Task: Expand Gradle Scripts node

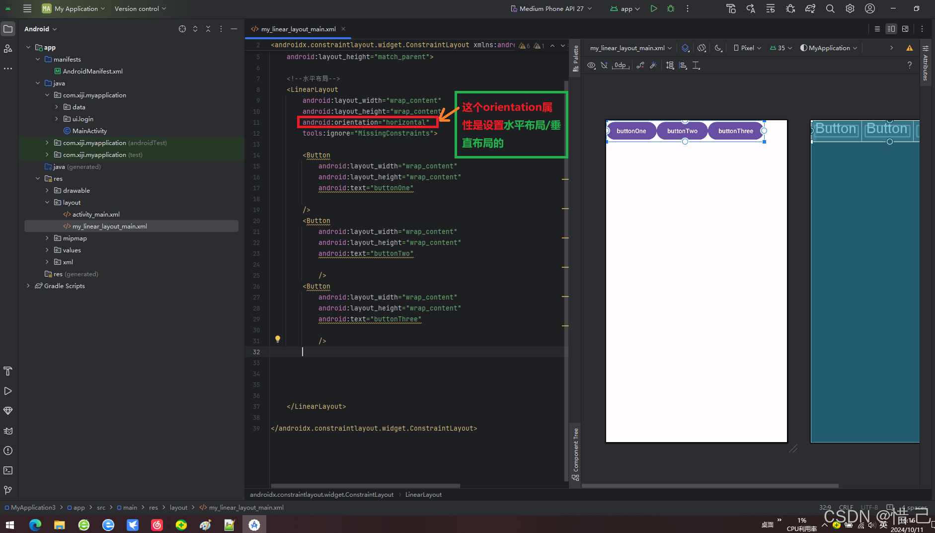Action: (x=28, y=286)
